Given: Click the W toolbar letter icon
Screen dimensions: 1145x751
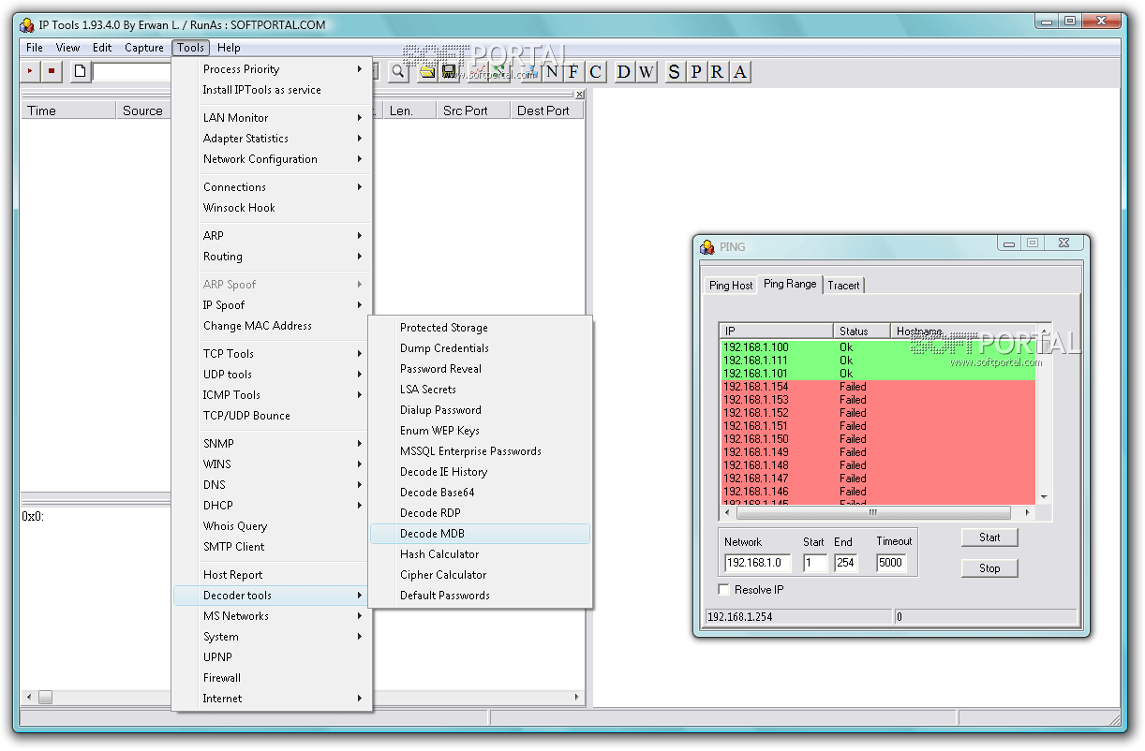Looking at the screenshot, I should point(646,71).
